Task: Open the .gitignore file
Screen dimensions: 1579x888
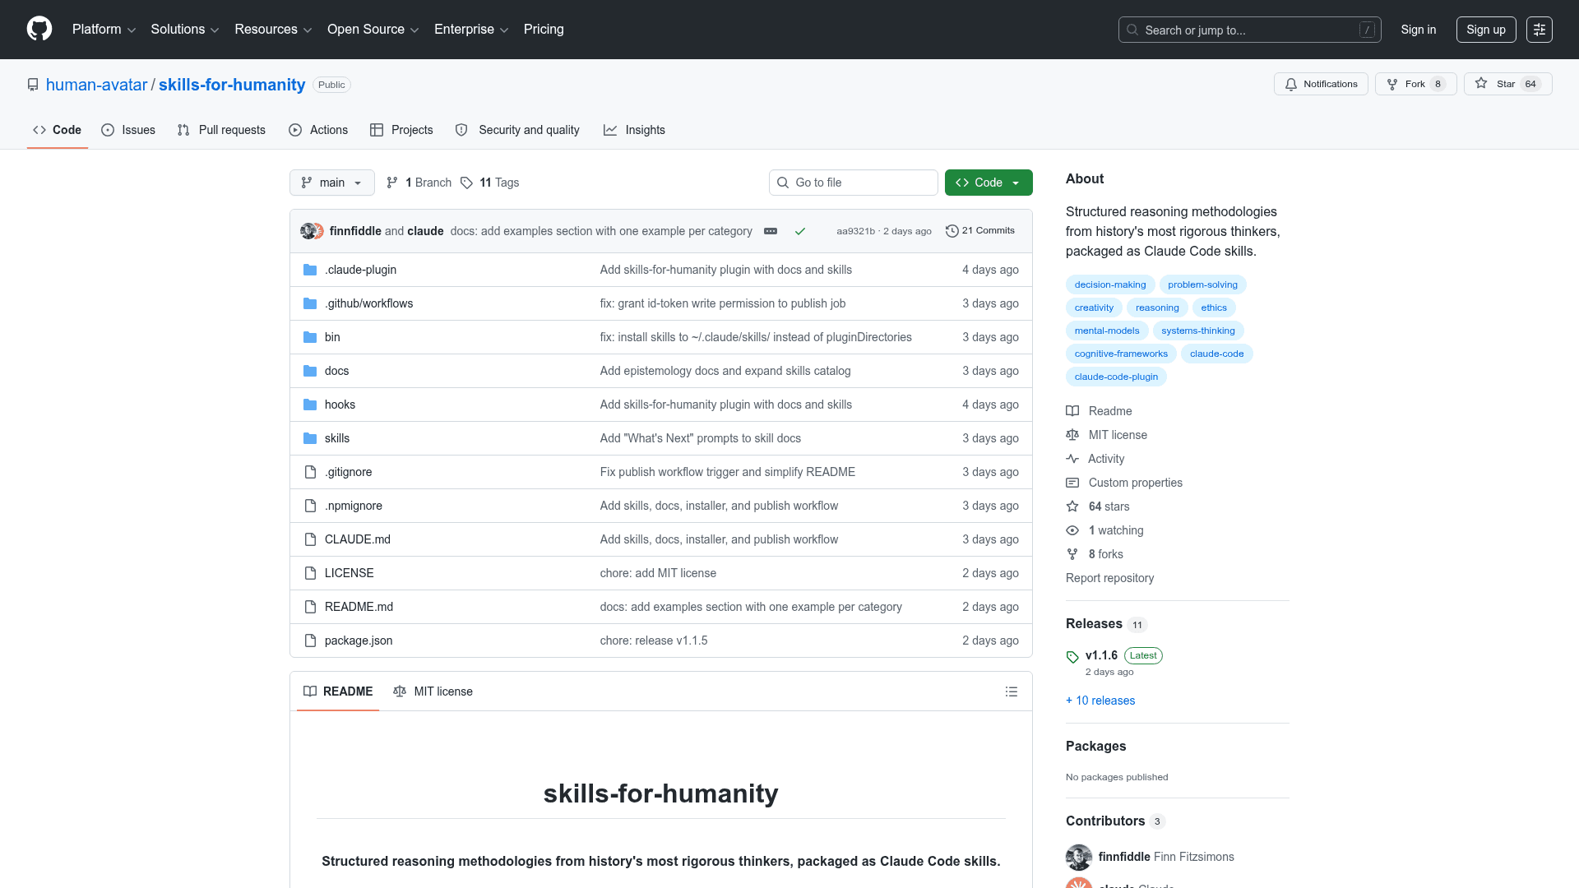Action: pyautogui.click(x=348, y=472)
